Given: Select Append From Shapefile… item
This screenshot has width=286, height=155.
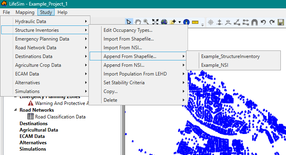Looking at the screenshot, I should 138,56.
